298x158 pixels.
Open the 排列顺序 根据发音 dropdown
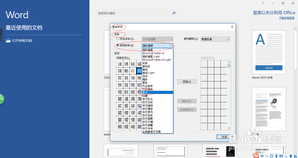click(215, 39)
